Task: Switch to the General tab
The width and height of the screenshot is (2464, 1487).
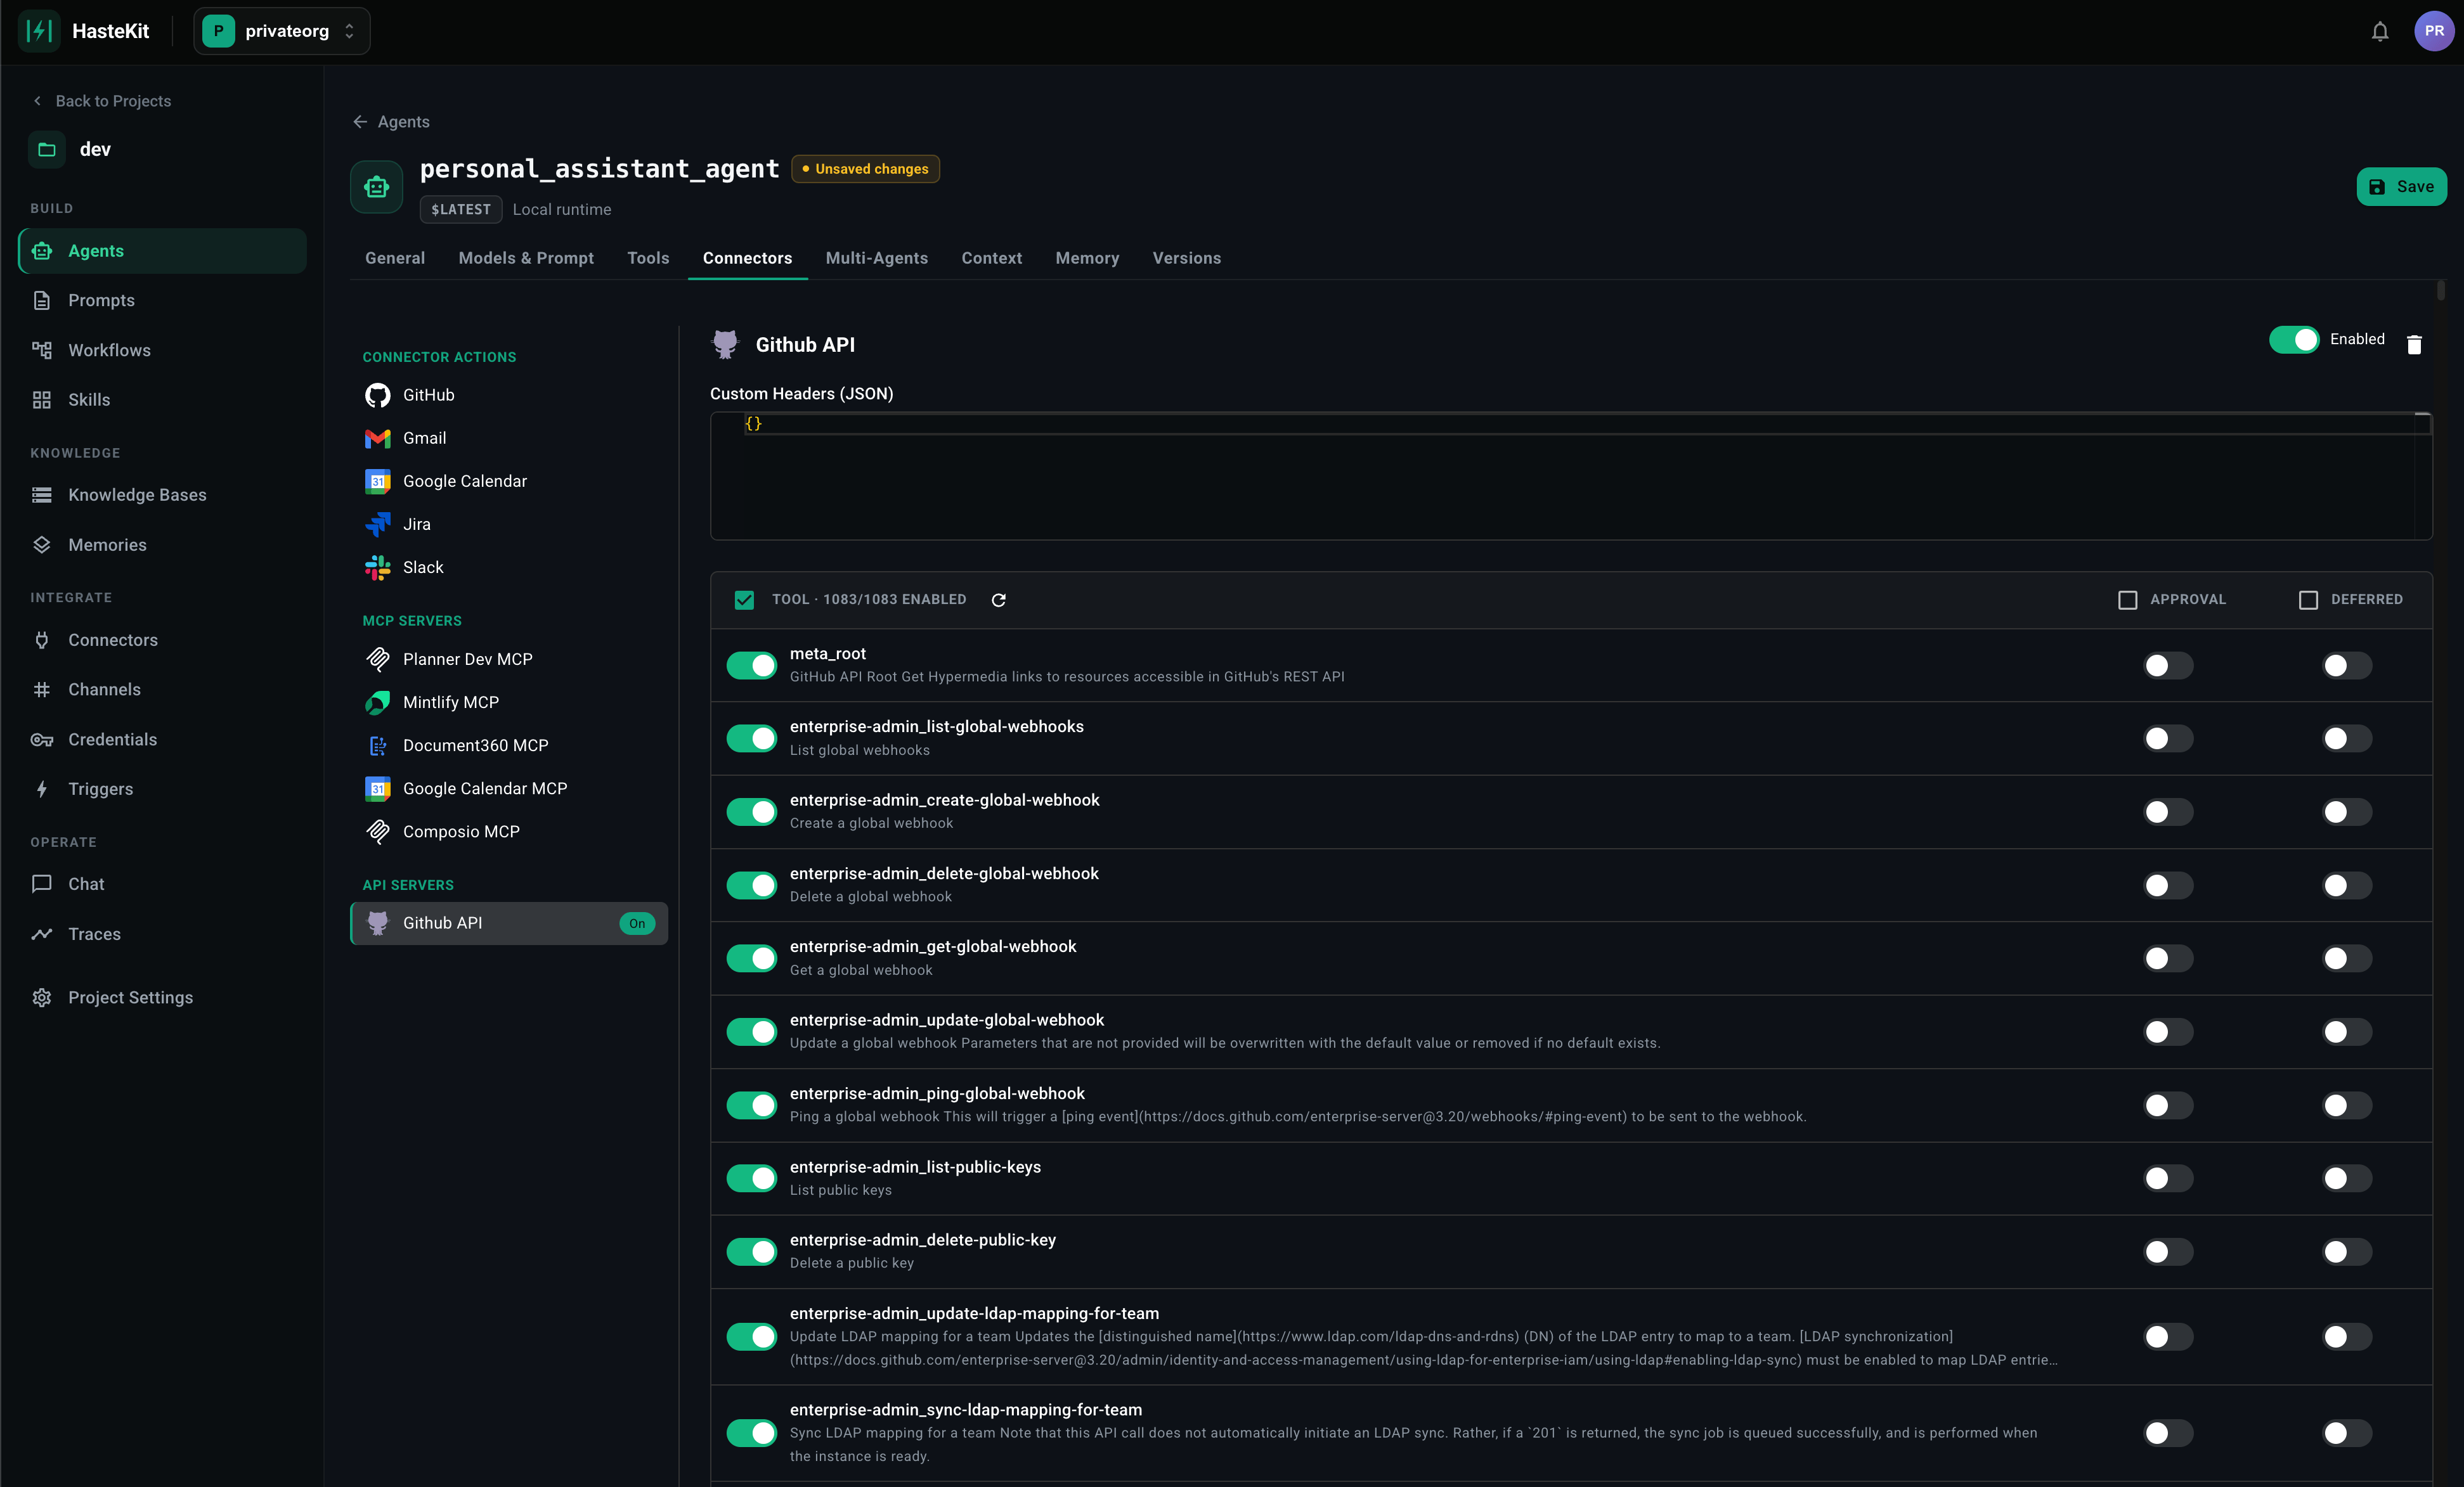Action: point(394,258)
